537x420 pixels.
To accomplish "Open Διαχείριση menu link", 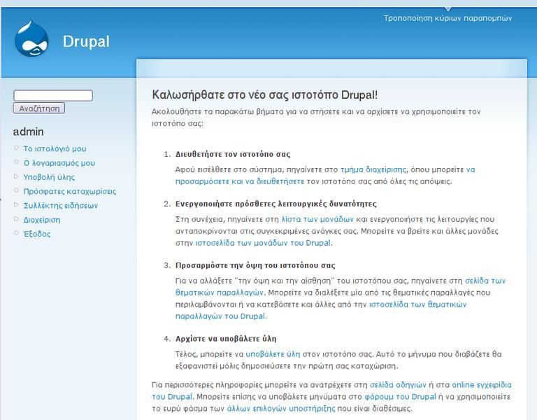I will 42,220.
